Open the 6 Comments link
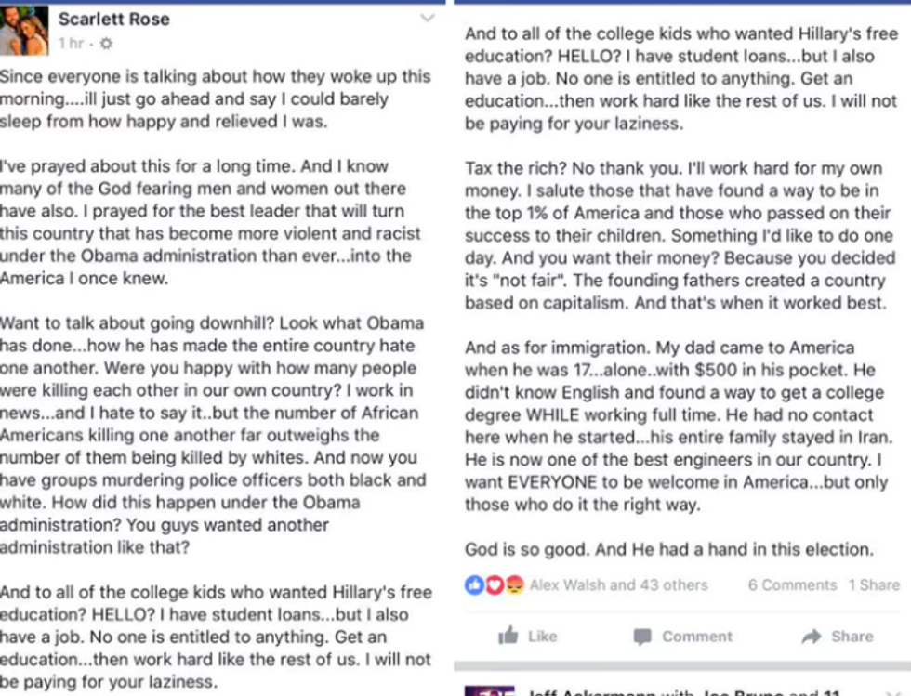 [792, 584]
